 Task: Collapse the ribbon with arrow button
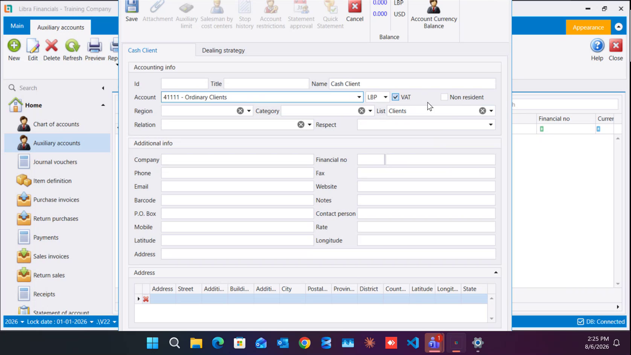pos(619,27)
